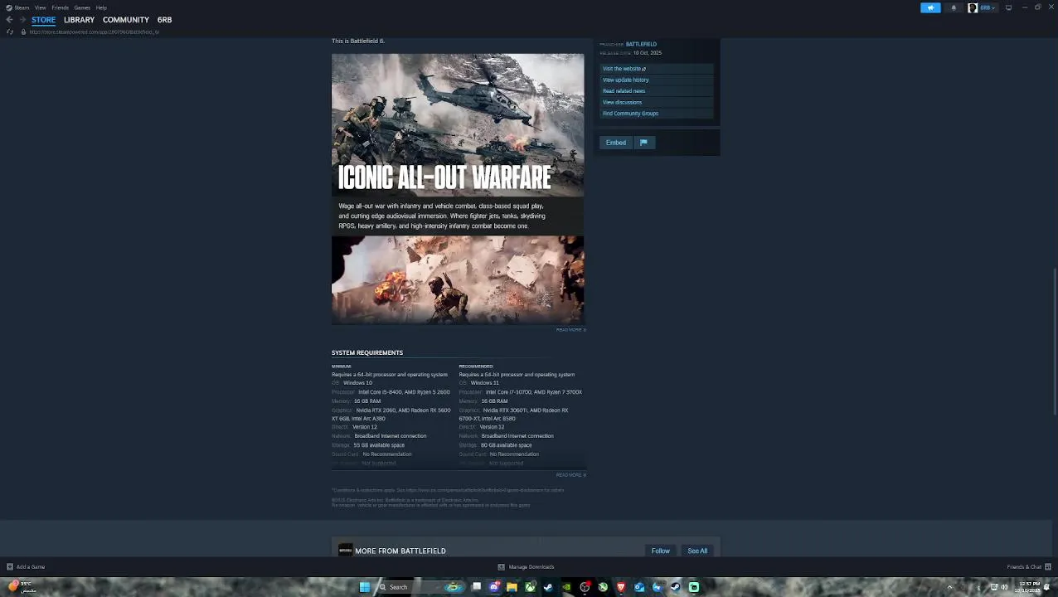
Task: Click the Follow button
Action: pyautogui.click(x=660, y=551)
